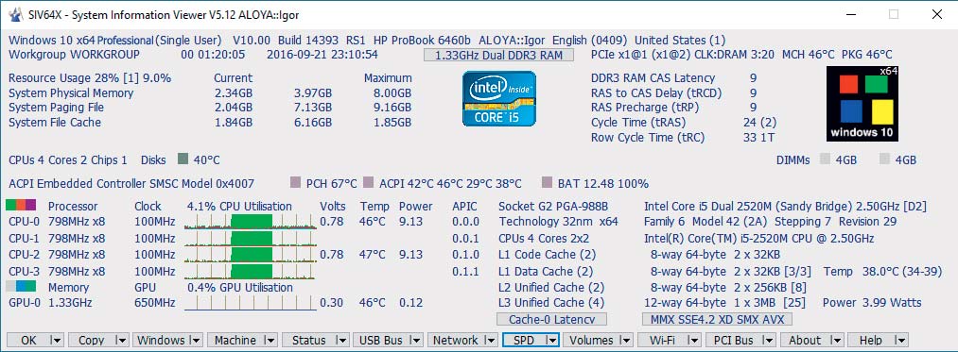Screen dimensions: 958x352
Task: Click the Power 3.99 Watts text
Action: pos(872,303)
